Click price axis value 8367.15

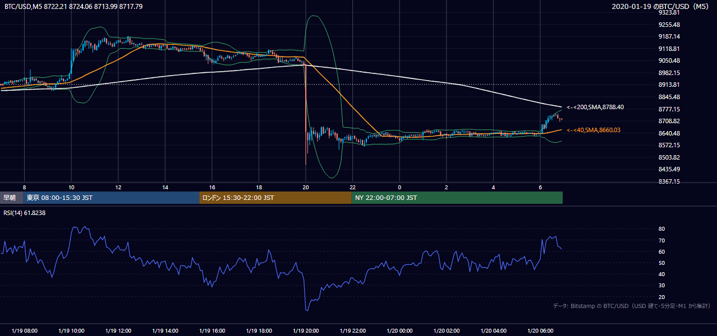(669, 181)
